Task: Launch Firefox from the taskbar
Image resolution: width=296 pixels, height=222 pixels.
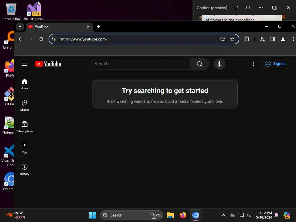Action: 183,215
